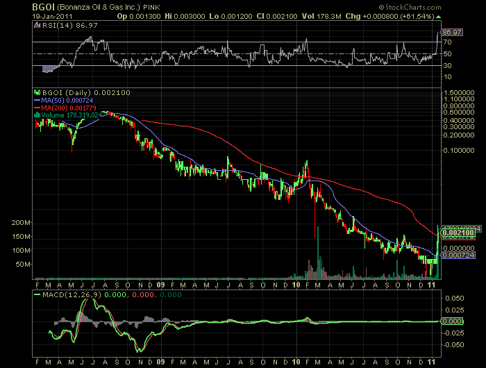486x368 pixels.
Task: Click the MA(50) value tag 0.000724
Action: click(x=458, y=255)
